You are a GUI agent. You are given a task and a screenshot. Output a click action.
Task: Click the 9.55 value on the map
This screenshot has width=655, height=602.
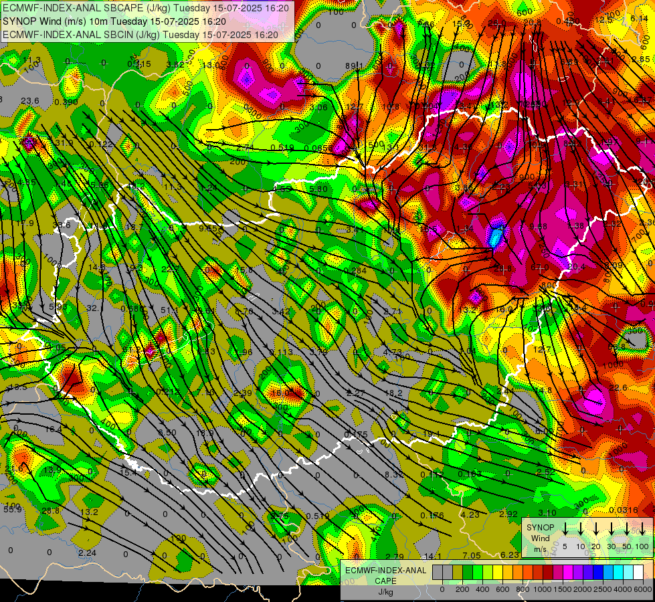(207, 228)
